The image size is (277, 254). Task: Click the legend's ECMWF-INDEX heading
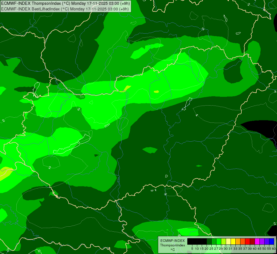pyautogui.click(x=173, y=241)
